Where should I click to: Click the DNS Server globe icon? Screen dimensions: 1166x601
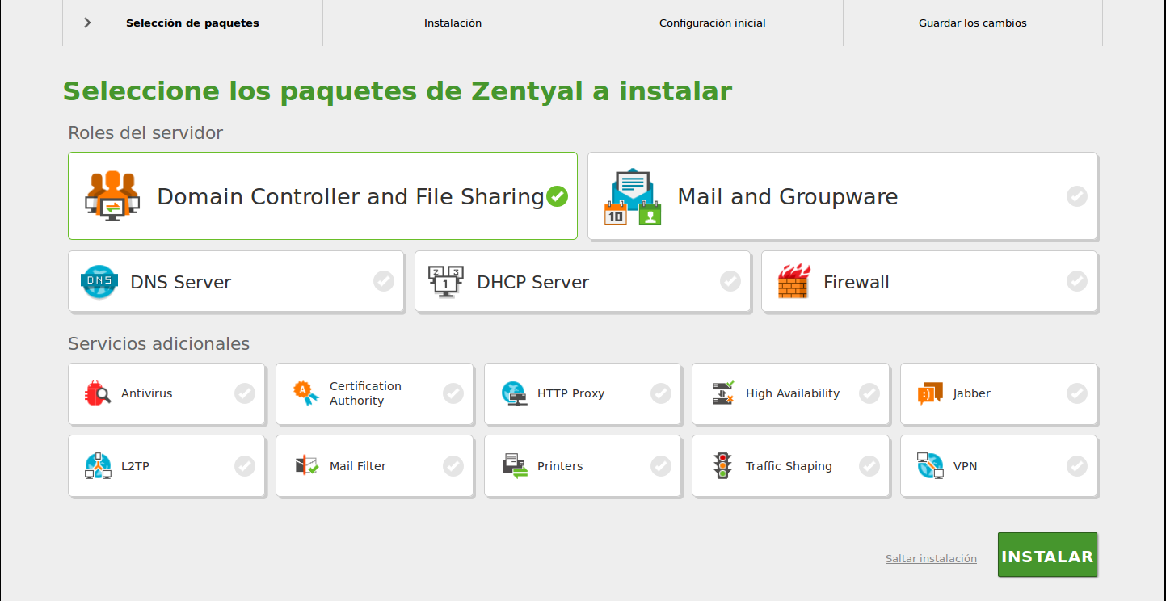click(99, 282)
